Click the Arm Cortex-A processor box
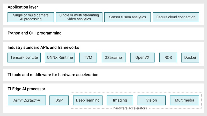Screen dimensions: 207x116 point(27,100)
